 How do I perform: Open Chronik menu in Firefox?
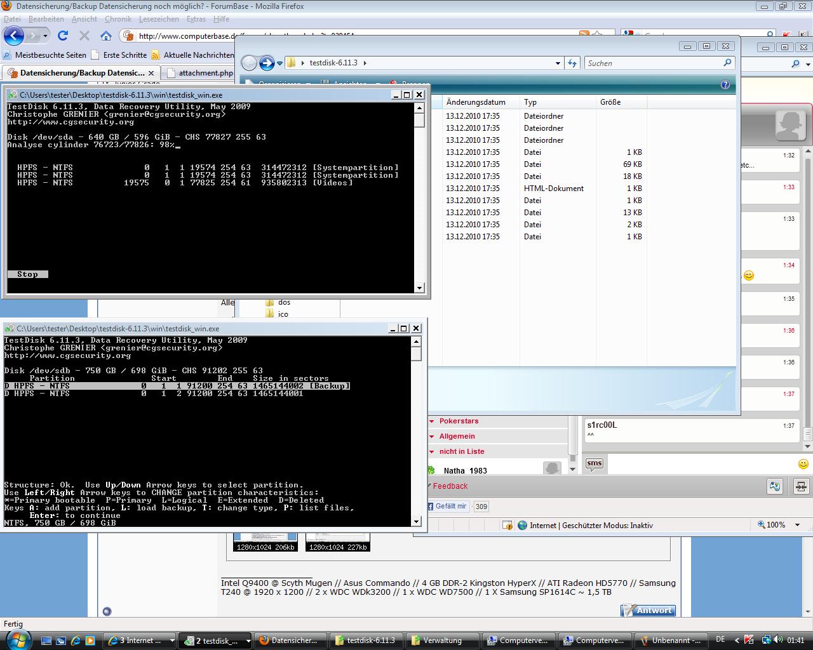[x=118, y=19]
